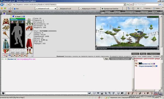The width and height of the screenshot is (164, 99).
Task: Open info icon next to Калиста[10]
Action: coord(154,64)
